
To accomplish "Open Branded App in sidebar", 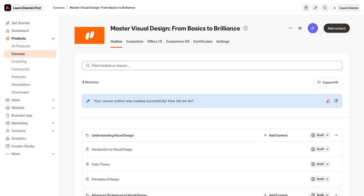I will tap(22, 115).
